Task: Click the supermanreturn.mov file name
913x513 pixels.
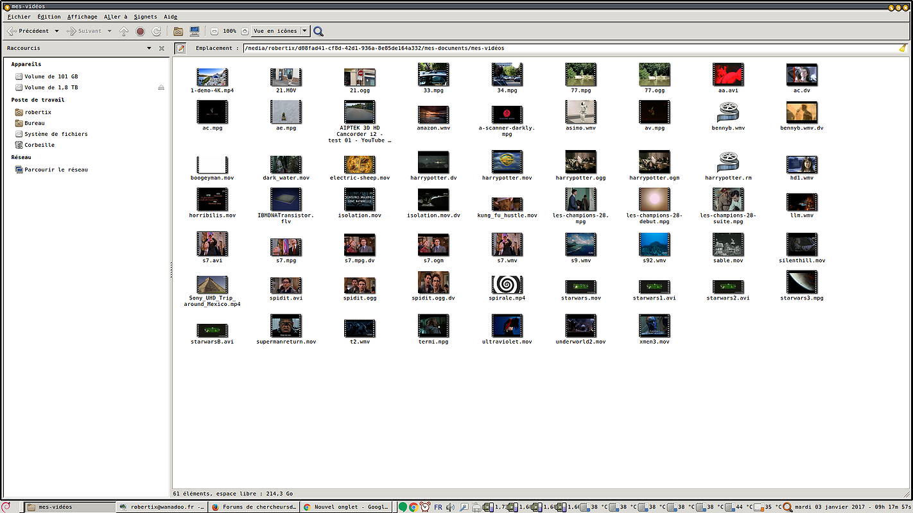Action: 286,342
